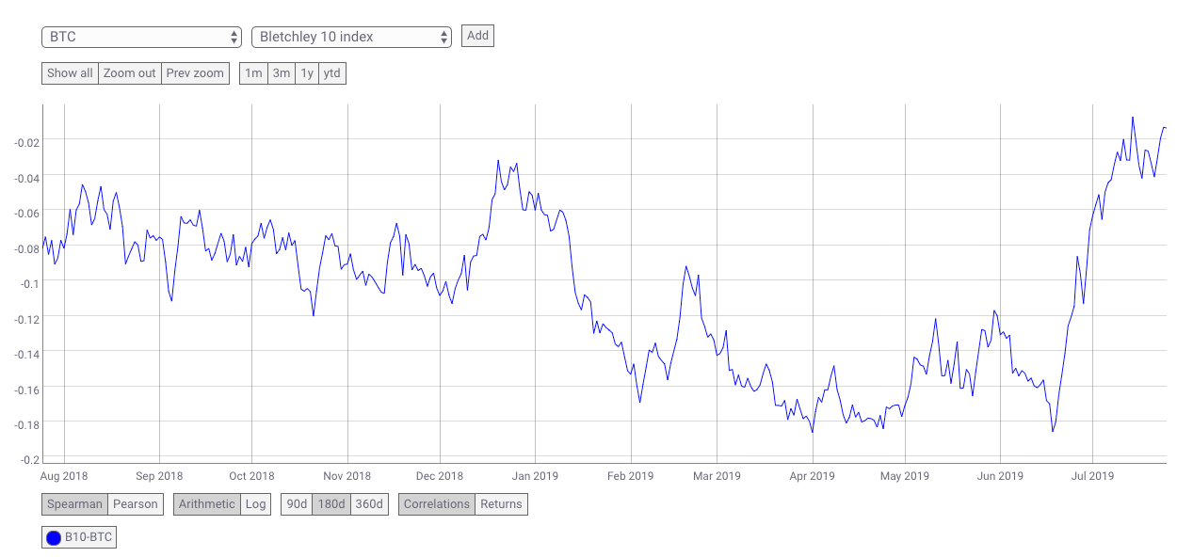This screenshot has width=1193, height=557.
Task: Select the 180d window
Action: point(331,504)
